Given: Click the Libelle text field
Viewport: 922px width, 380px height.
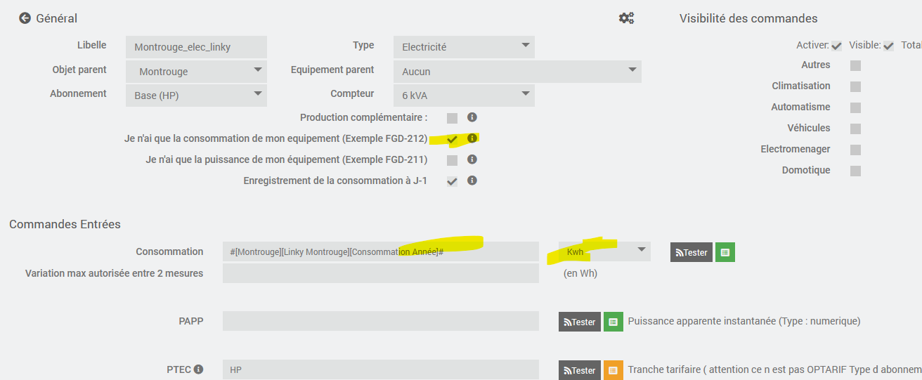Looking at the screenshot, I should click(x=196, y=47).
